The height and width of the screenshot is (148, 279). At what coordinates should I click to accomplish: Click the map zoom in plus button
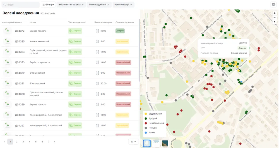click(275, 13)
